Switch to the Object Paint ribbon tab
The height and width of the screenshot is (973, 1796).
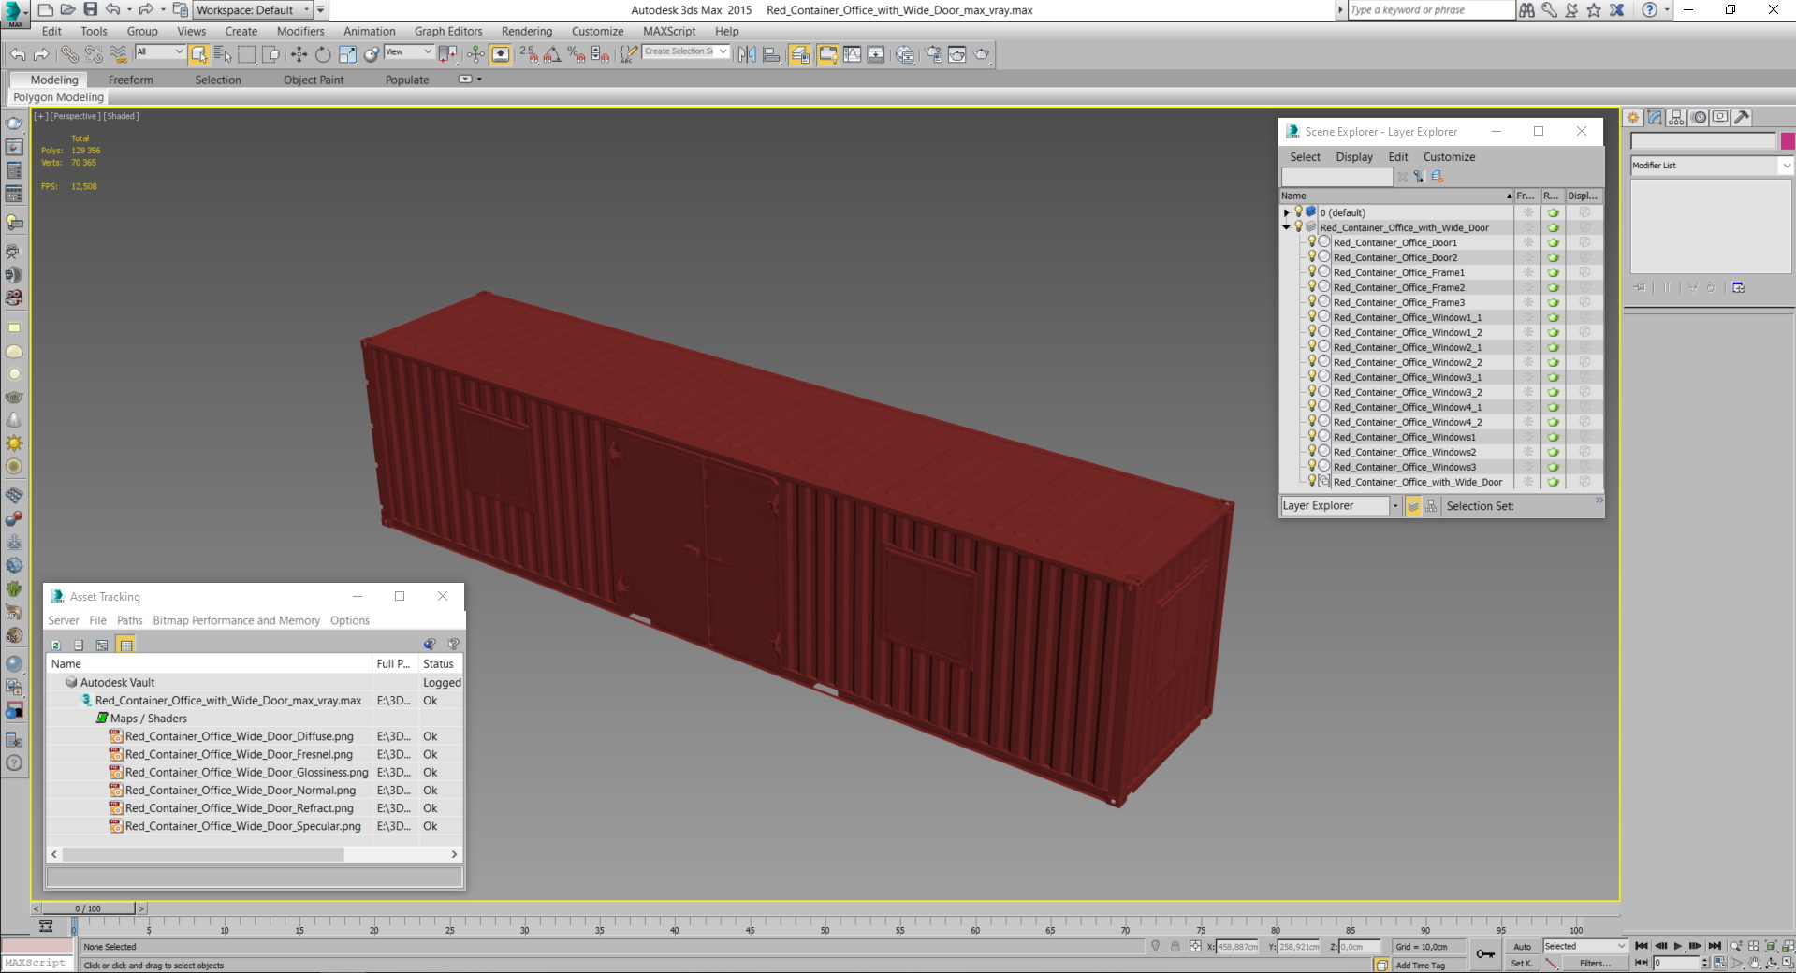(314, 80)
